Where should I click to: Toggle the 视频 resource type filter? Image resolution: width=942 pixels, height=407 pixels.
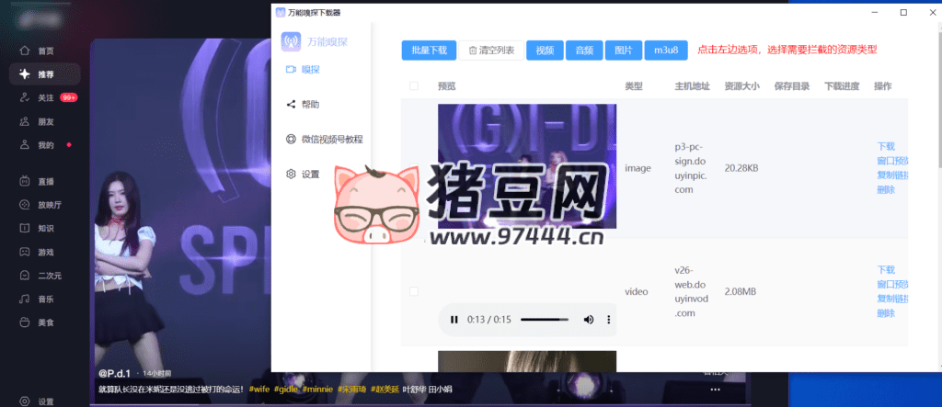point(545,51)
